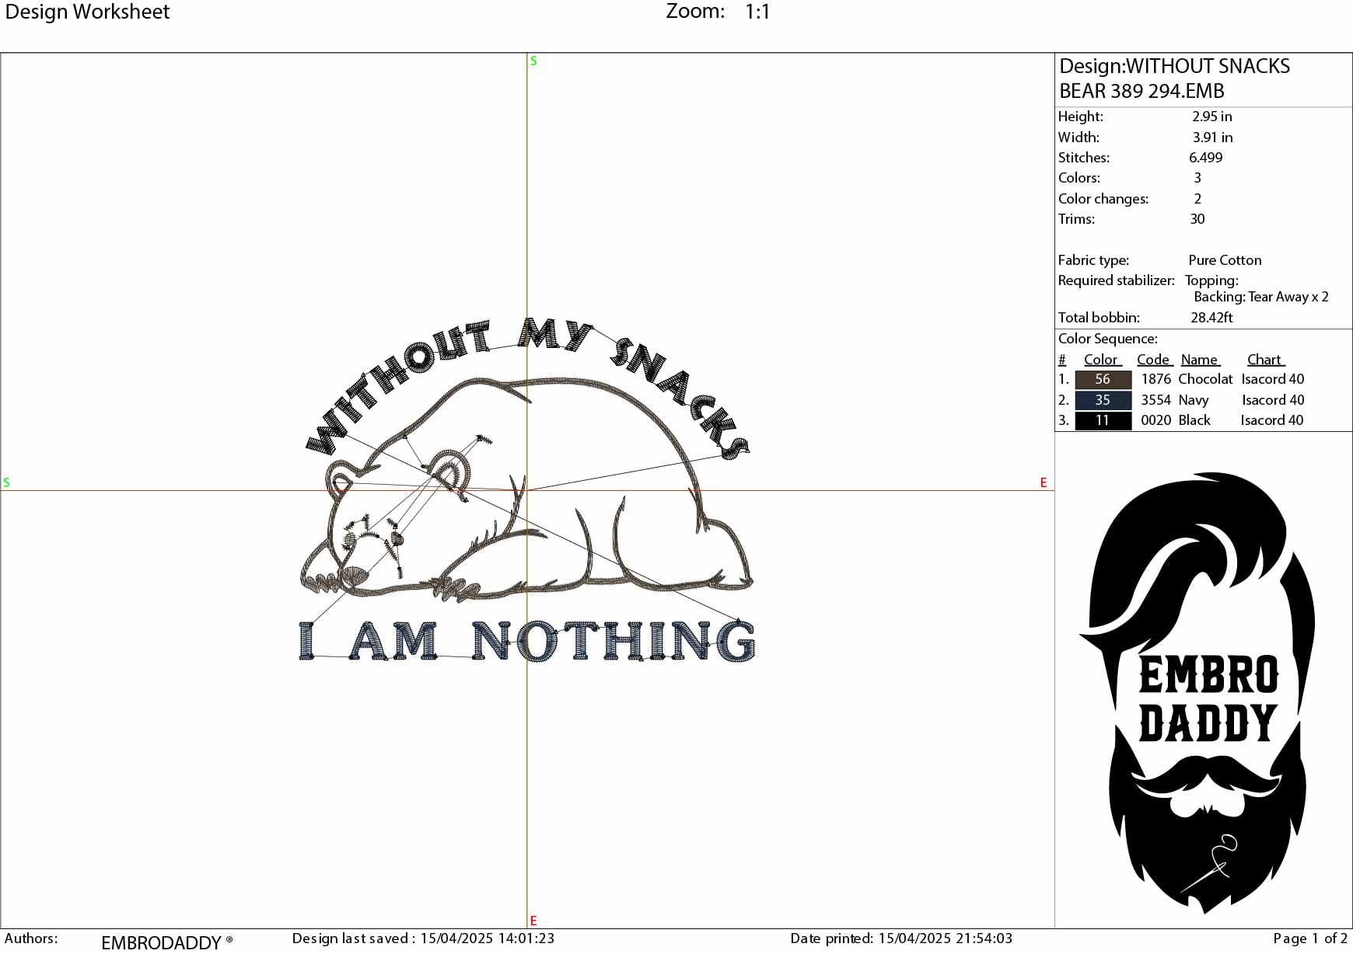1353x954 pixels.
Task: Click thread code '1876'
Action: pos(1155,379)
